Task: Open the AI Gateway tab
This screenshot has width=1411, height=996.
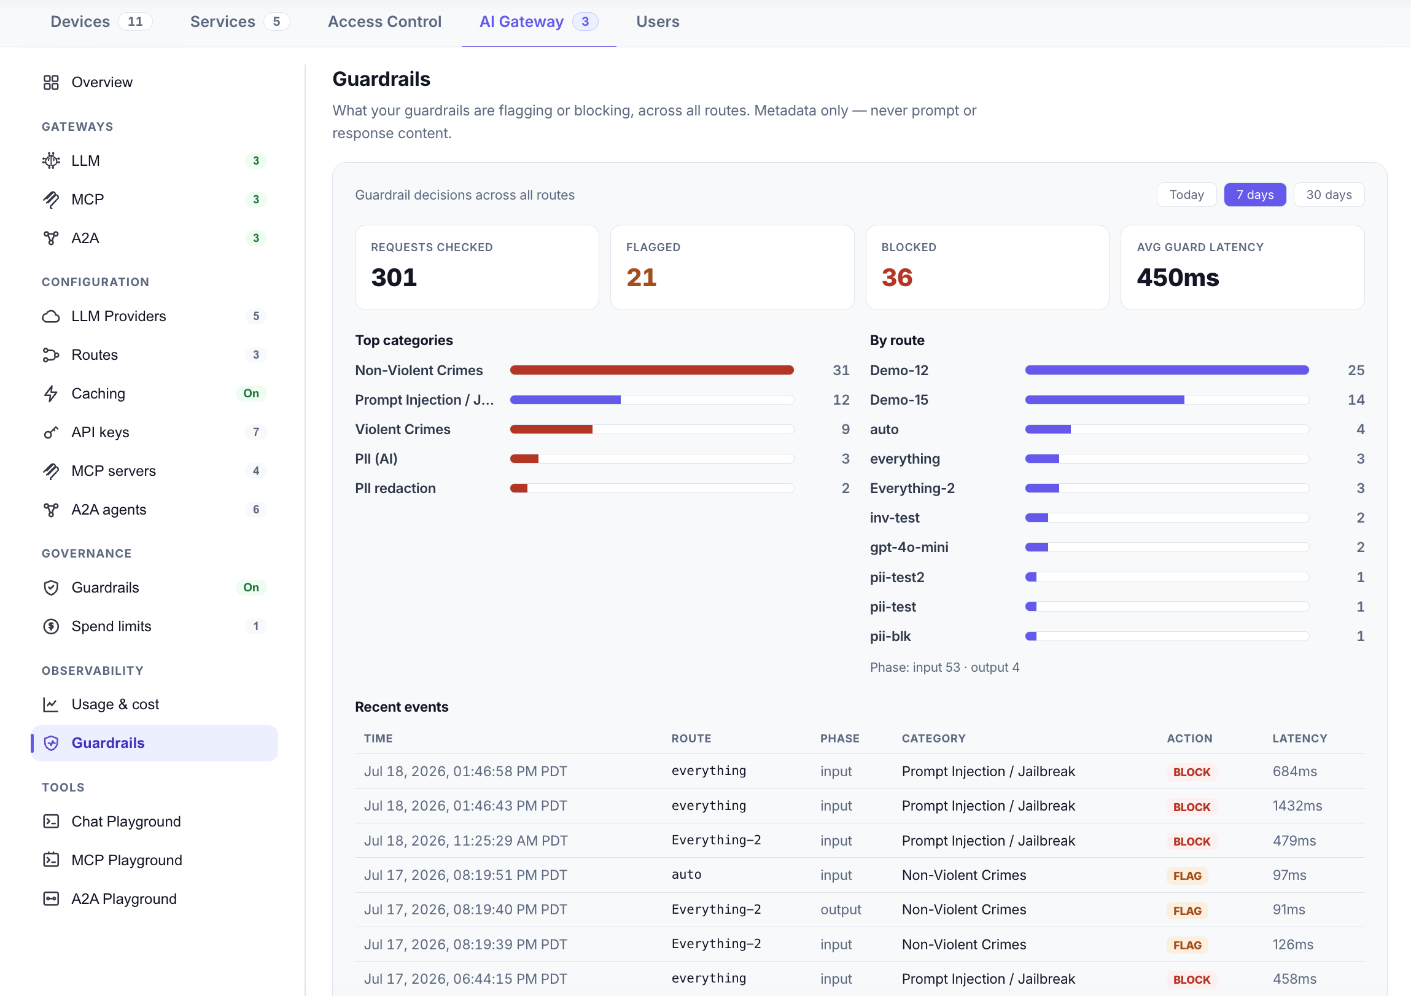Action: [x=538, y=21]
